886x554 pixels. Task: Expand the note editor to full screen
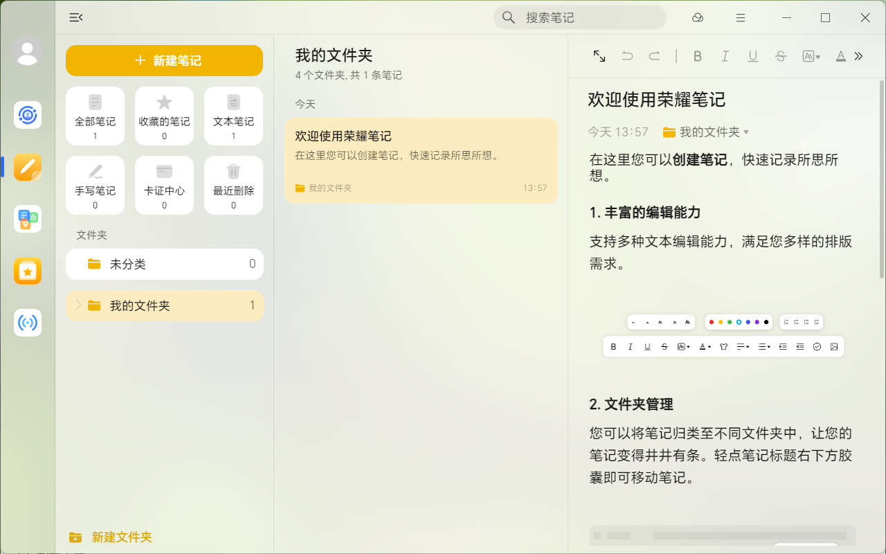pos(599,57)
